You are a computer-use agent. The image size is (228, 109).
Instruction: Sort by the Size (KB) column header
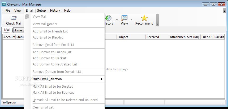click(193, 37)
